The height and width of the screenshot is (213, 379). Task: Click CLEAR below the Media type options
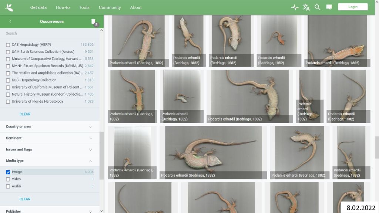[x=25, y=199]
